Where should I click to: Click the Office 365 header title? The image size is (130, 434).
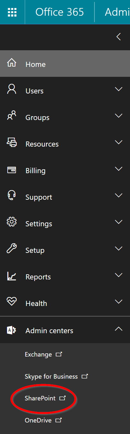(60, 12)
